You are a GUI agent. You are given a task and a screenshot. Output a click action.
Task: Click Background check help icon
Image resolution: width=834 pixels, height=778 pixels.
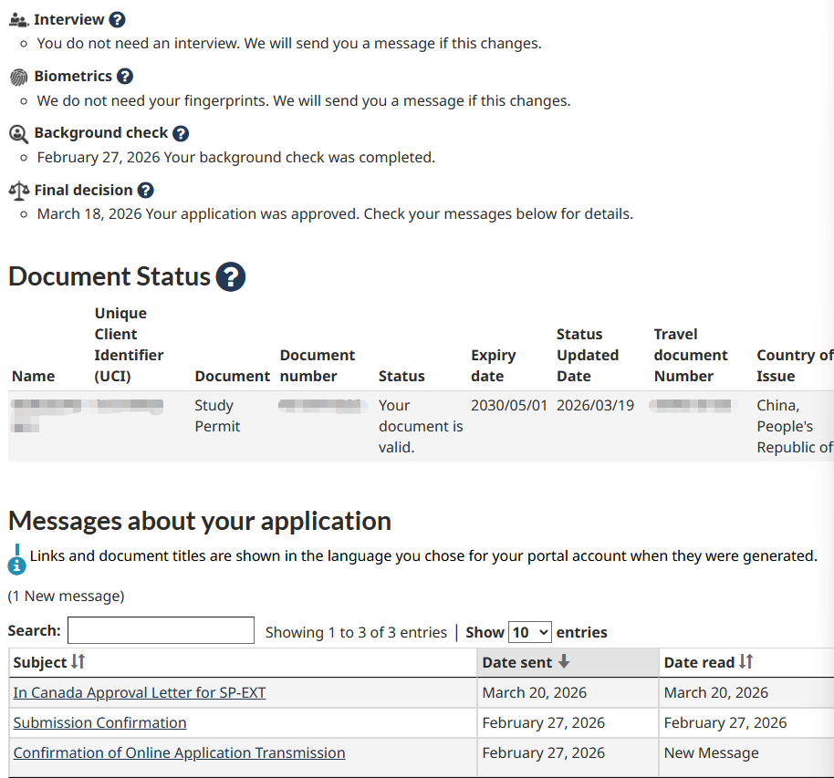[x=181, y=133]
